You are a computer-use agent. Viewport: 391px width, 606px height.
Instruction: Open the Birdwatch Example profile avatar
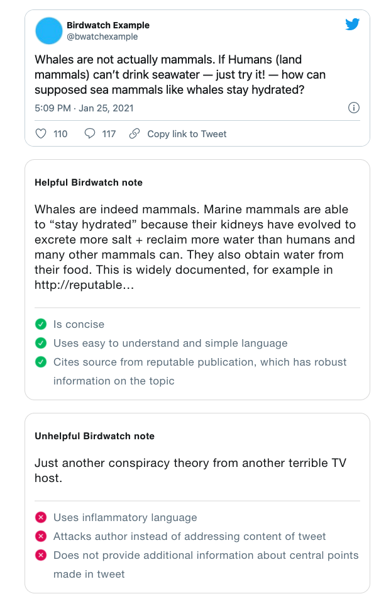[48, 31]
